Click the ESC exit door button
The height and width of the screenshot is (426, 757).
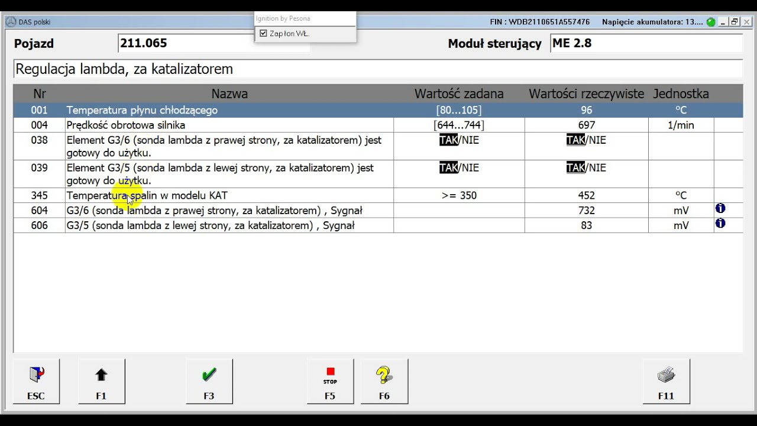point(36,381)
